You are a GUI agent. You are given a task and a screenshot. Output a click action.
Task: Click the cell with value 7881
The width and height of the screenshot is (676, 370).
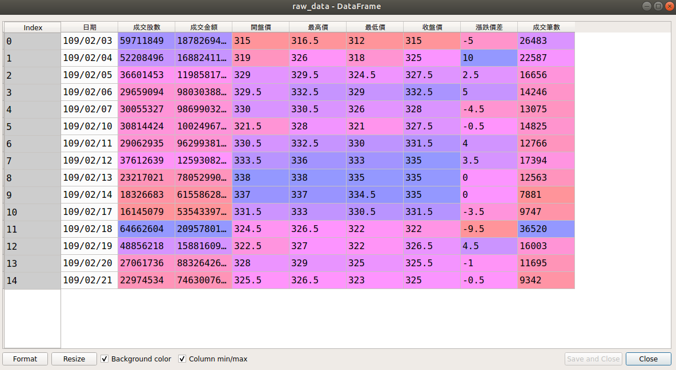[546, 194]
